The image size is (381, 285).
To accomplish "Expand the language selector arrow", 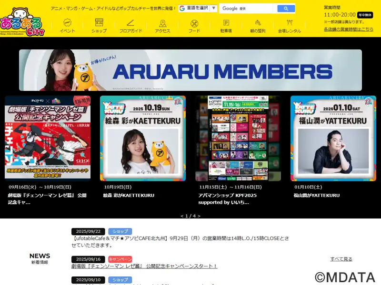I will [213, 8].
